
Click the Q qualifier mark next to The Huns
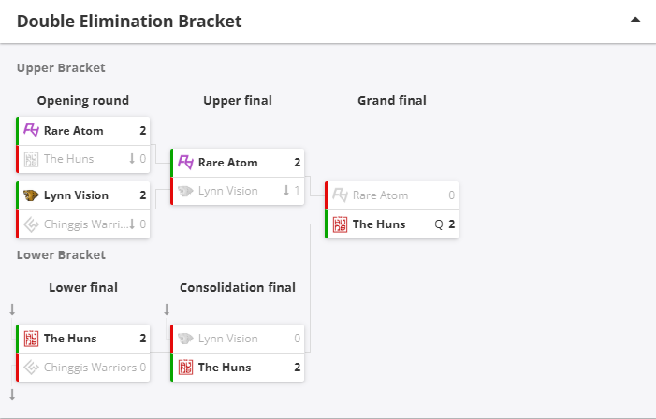(438, 224)
